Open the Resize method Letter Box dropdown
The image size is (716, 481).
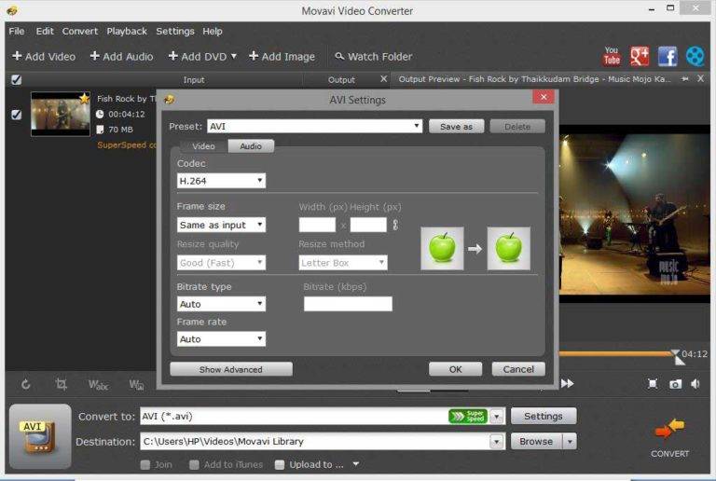[343, 263]
